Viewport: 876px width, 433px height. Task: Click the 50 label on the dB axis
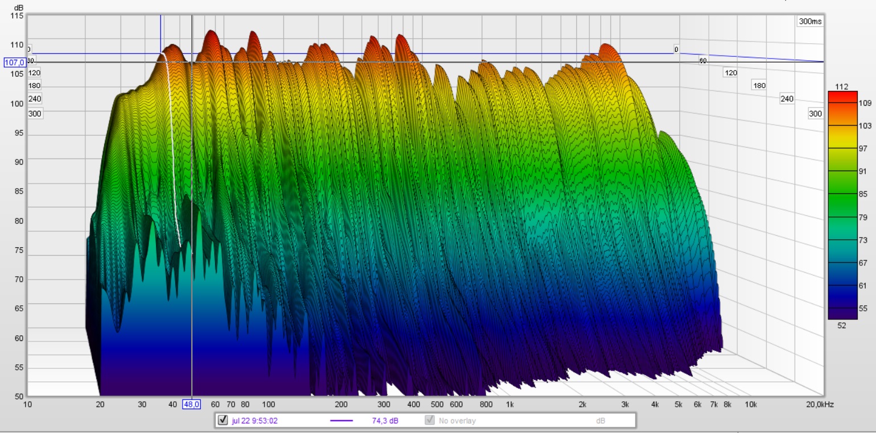(x=19, y=396)
